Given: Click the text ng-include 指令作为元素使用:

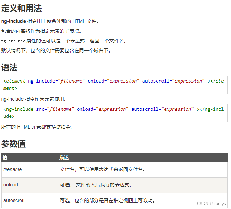Looking at the screenshot, I should coord(33,99).
